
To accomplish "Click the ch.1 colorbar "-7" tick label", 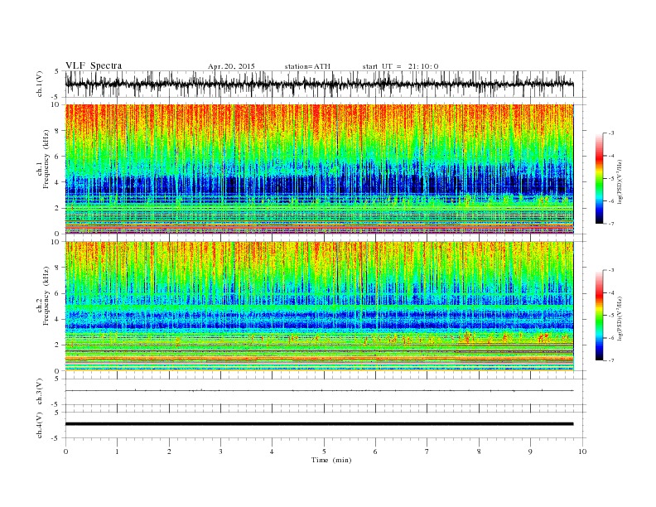I will (x=611, y=224).
